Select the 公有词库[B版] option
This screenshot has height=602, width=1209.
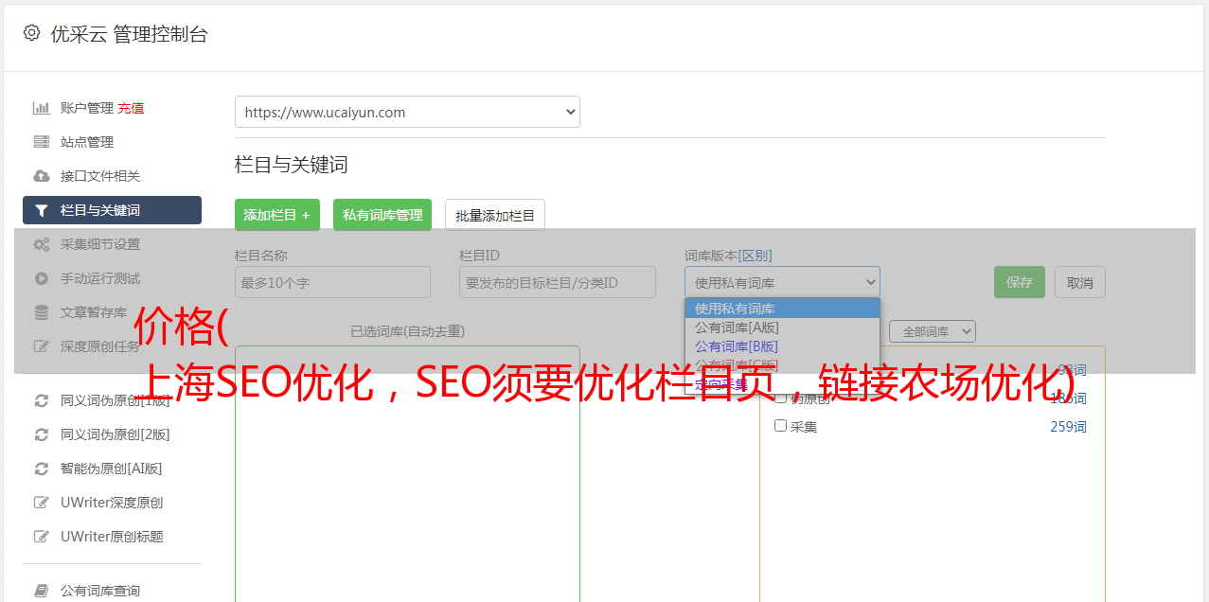tap(782, 346)
